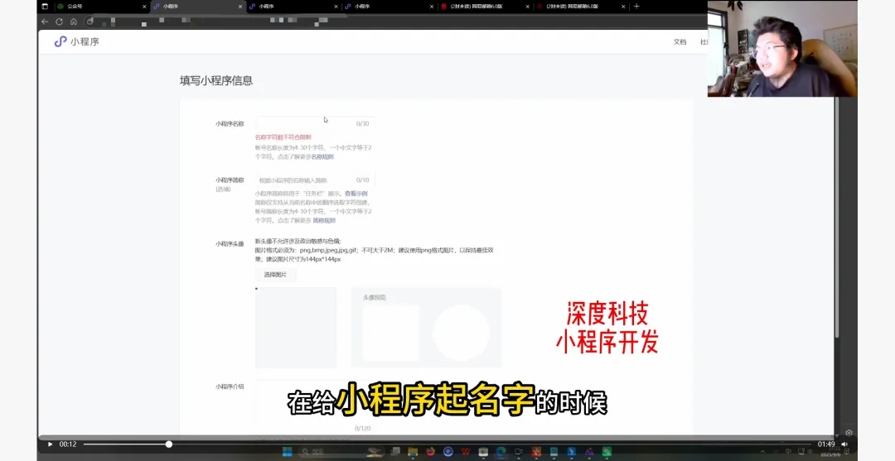Click the browser home icon
Viewport: 895px width, 461px height.
(74, 22)
